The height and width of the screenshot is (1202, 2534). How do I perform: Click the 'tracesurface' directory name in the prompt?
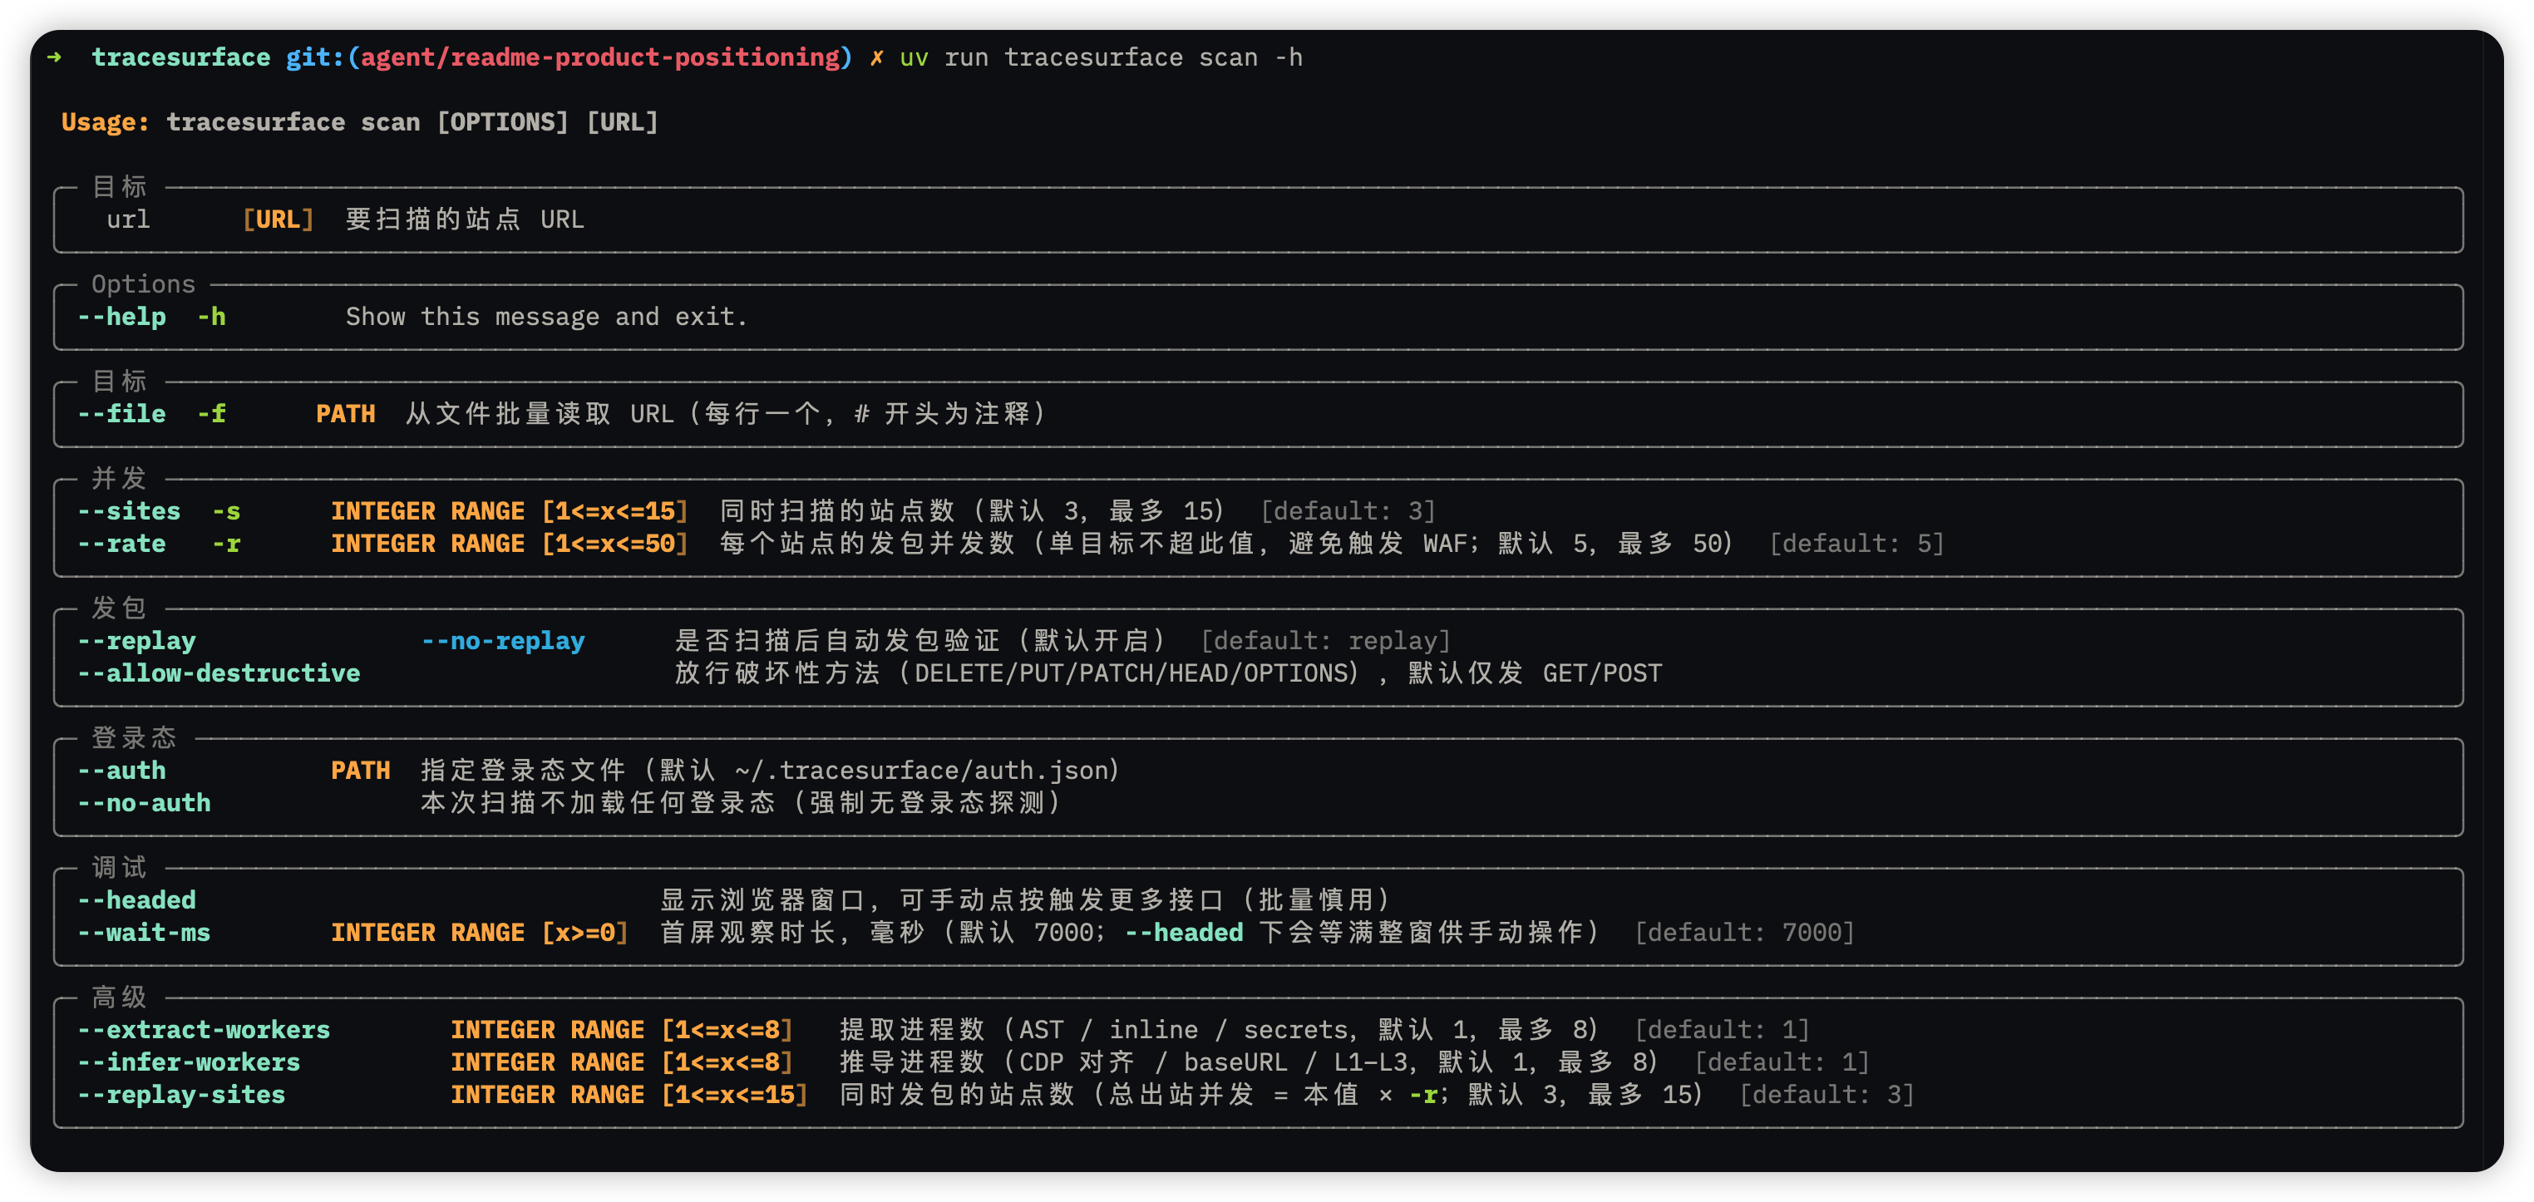(x=181, y=58)
